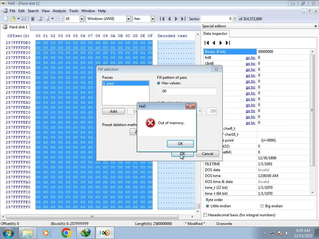The height and width of the screenshot is (239, 319).
Task: Select the Hard disk 1 tab
Action: pyautogui.click(x=15, y=27)
